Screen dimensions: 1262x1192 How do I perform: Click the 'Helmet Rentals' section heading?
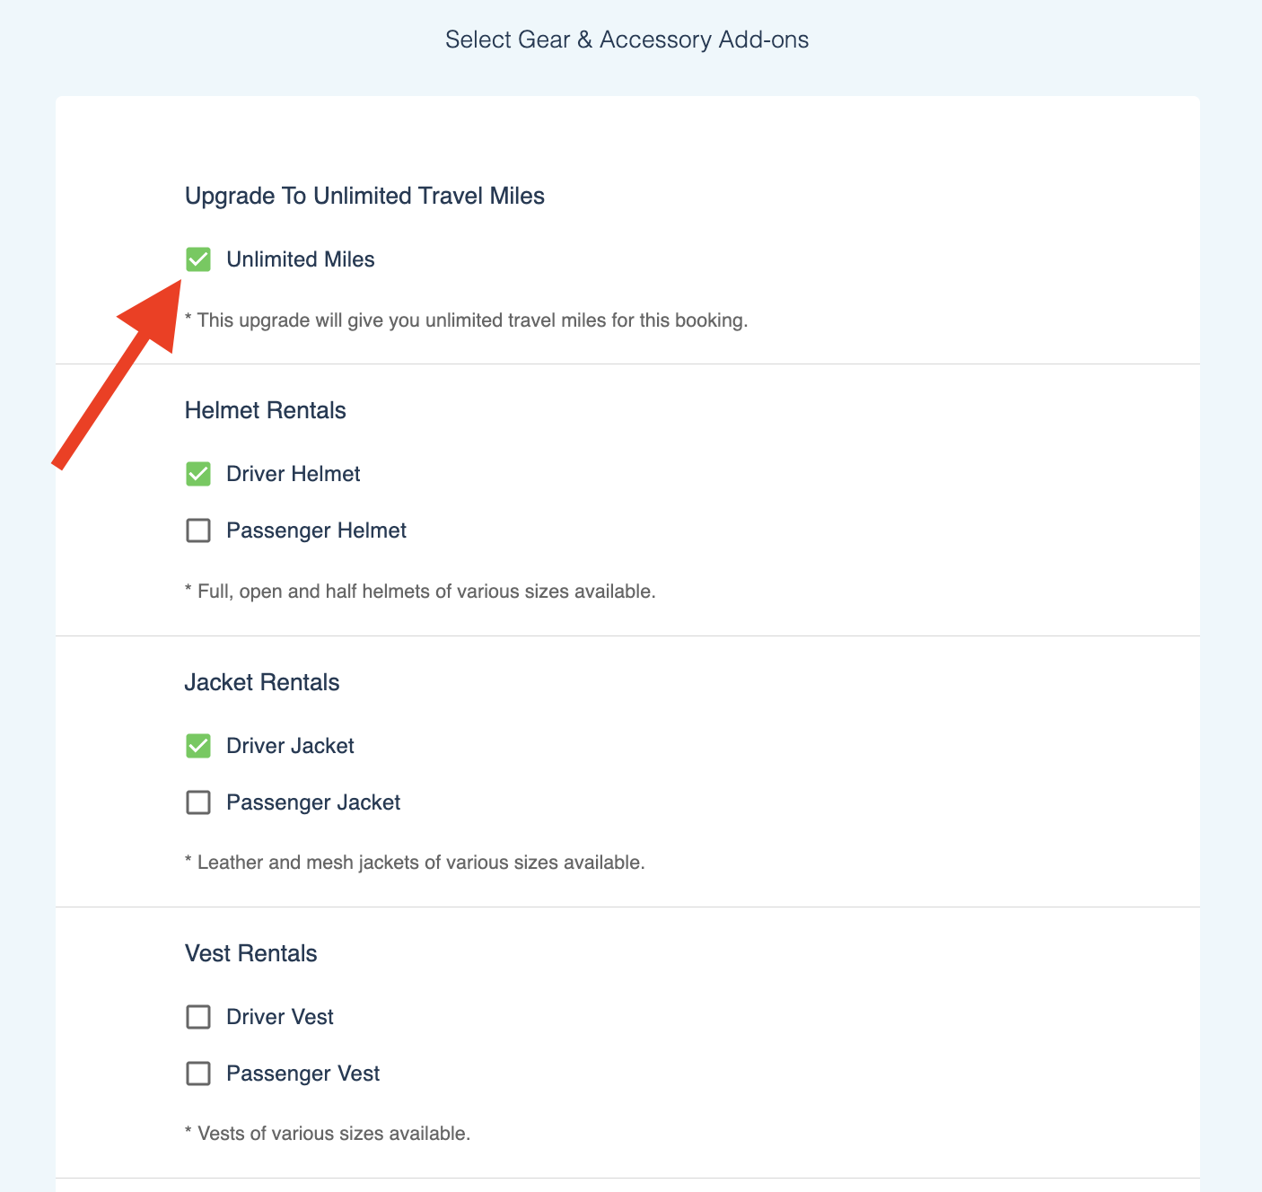pyautogui.click(x=265, y=410)
